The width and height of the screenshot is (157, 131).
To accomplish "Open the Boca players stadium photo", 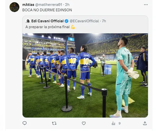I will [x=85, y=75].
